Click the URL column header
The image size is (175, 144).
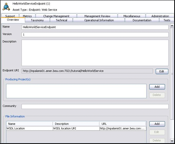[x=123, y=124]
